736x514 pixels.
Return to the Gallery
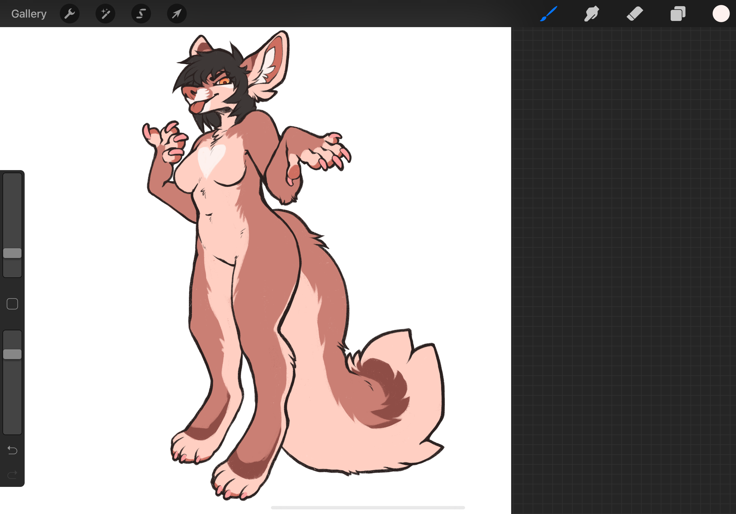29,14
